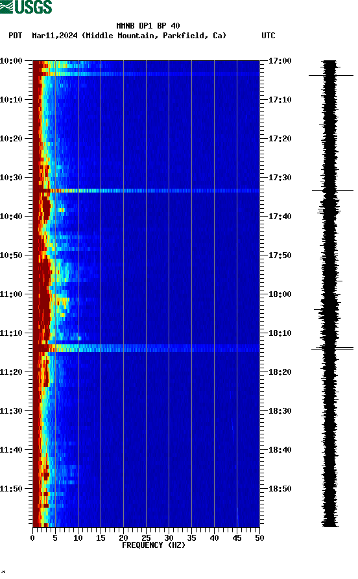The height and width of the screenshot is (579, 358).
Task: Select the title text 'MMNB DP1 BP 40'
Action: (x=148, y=26)
